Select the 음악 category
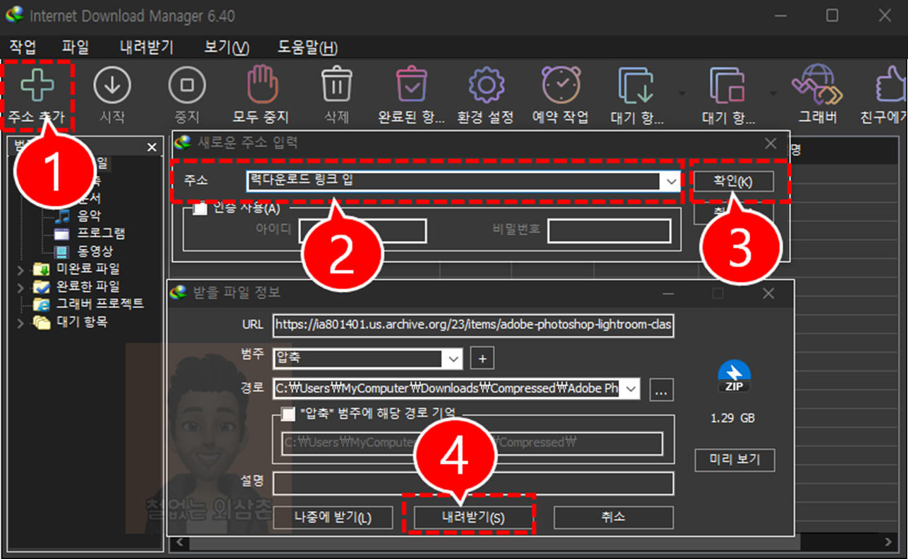Viewport: 908px width, 559px height. 89,216
